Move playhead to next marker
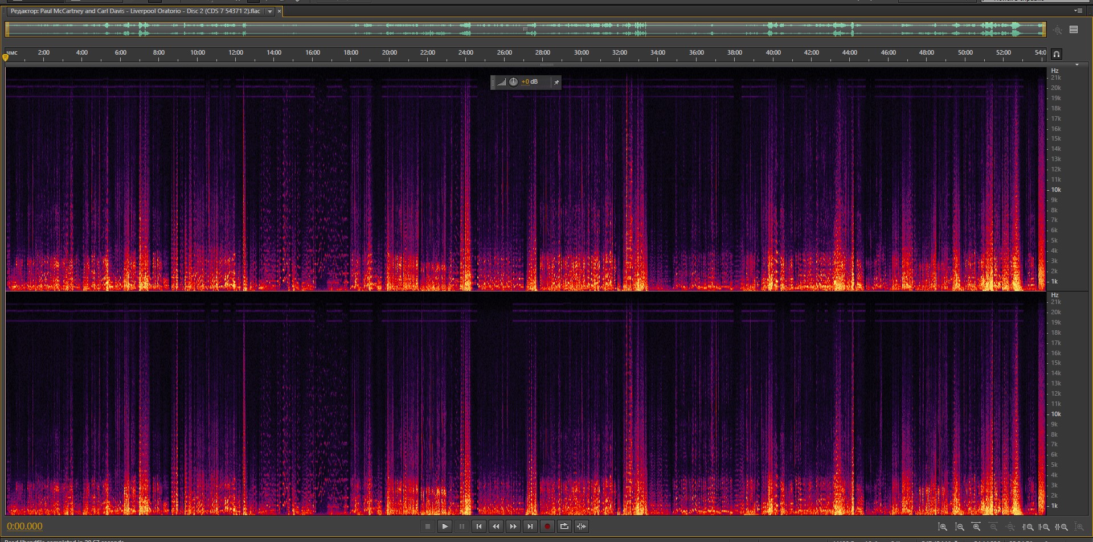 (530, 527)
